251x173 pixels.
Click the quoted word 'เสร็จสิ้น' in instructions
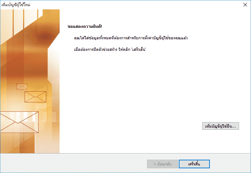[x=138, y=49]
